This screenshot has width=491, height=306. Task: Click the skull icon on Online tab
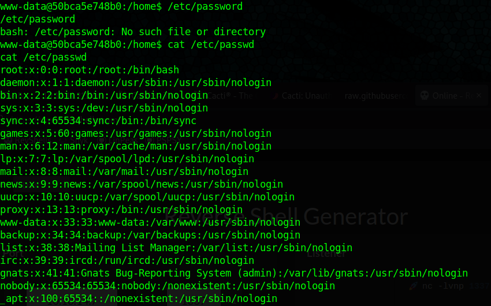425,95
